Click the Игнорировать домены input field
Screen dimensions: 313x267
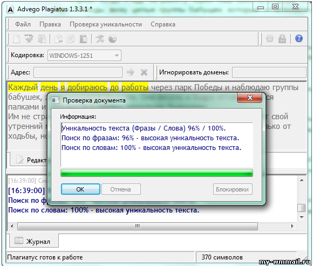(269, 72)
